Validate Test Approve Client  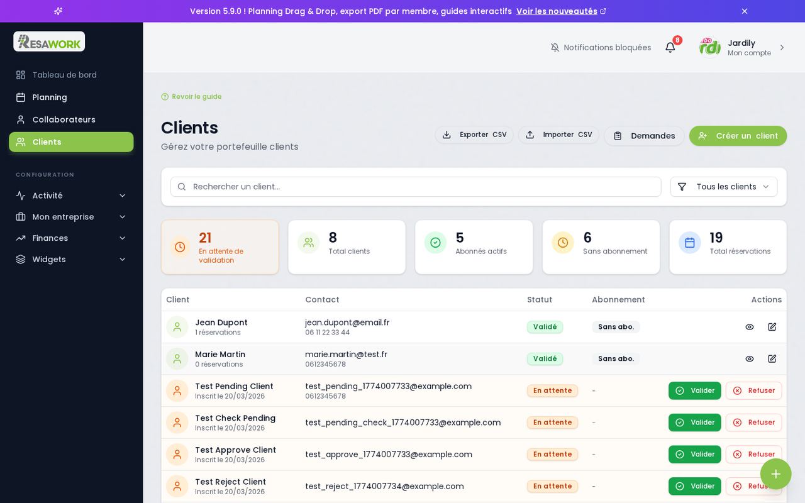(x=694, y=455)
